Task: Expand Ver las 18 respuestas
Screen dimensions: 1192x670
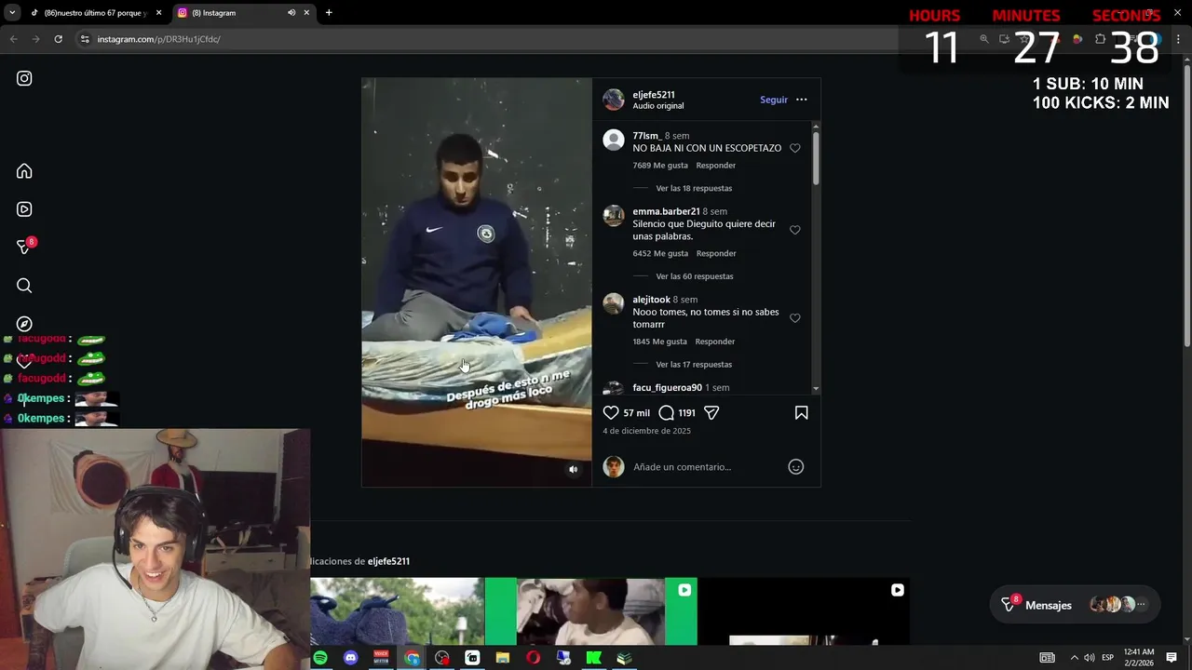Action: (x=694, y=188)
